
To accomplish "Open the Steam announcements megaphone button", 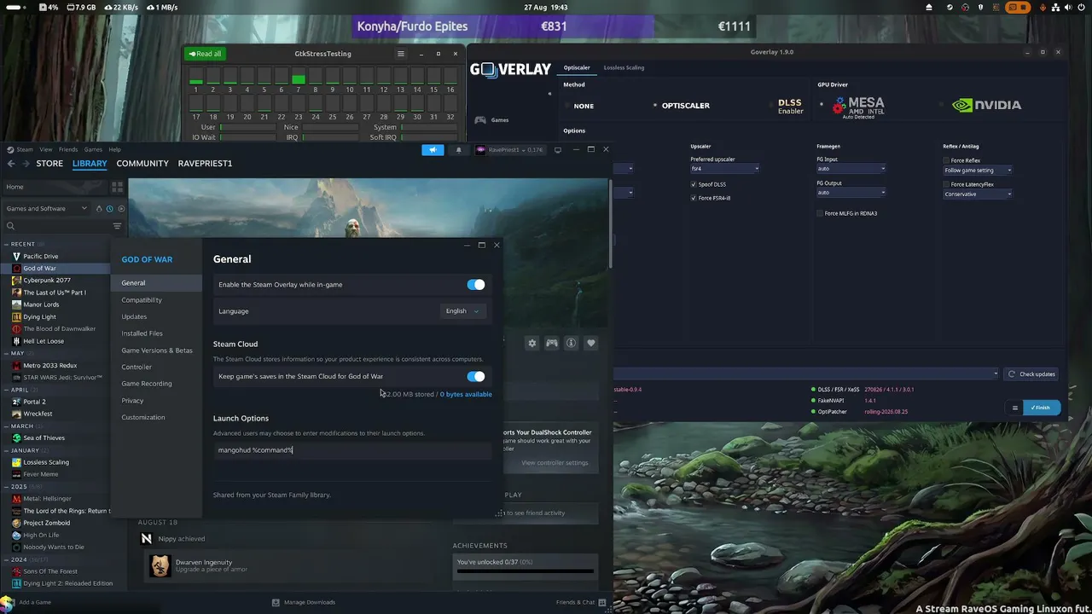I will [x=433, y=150].
